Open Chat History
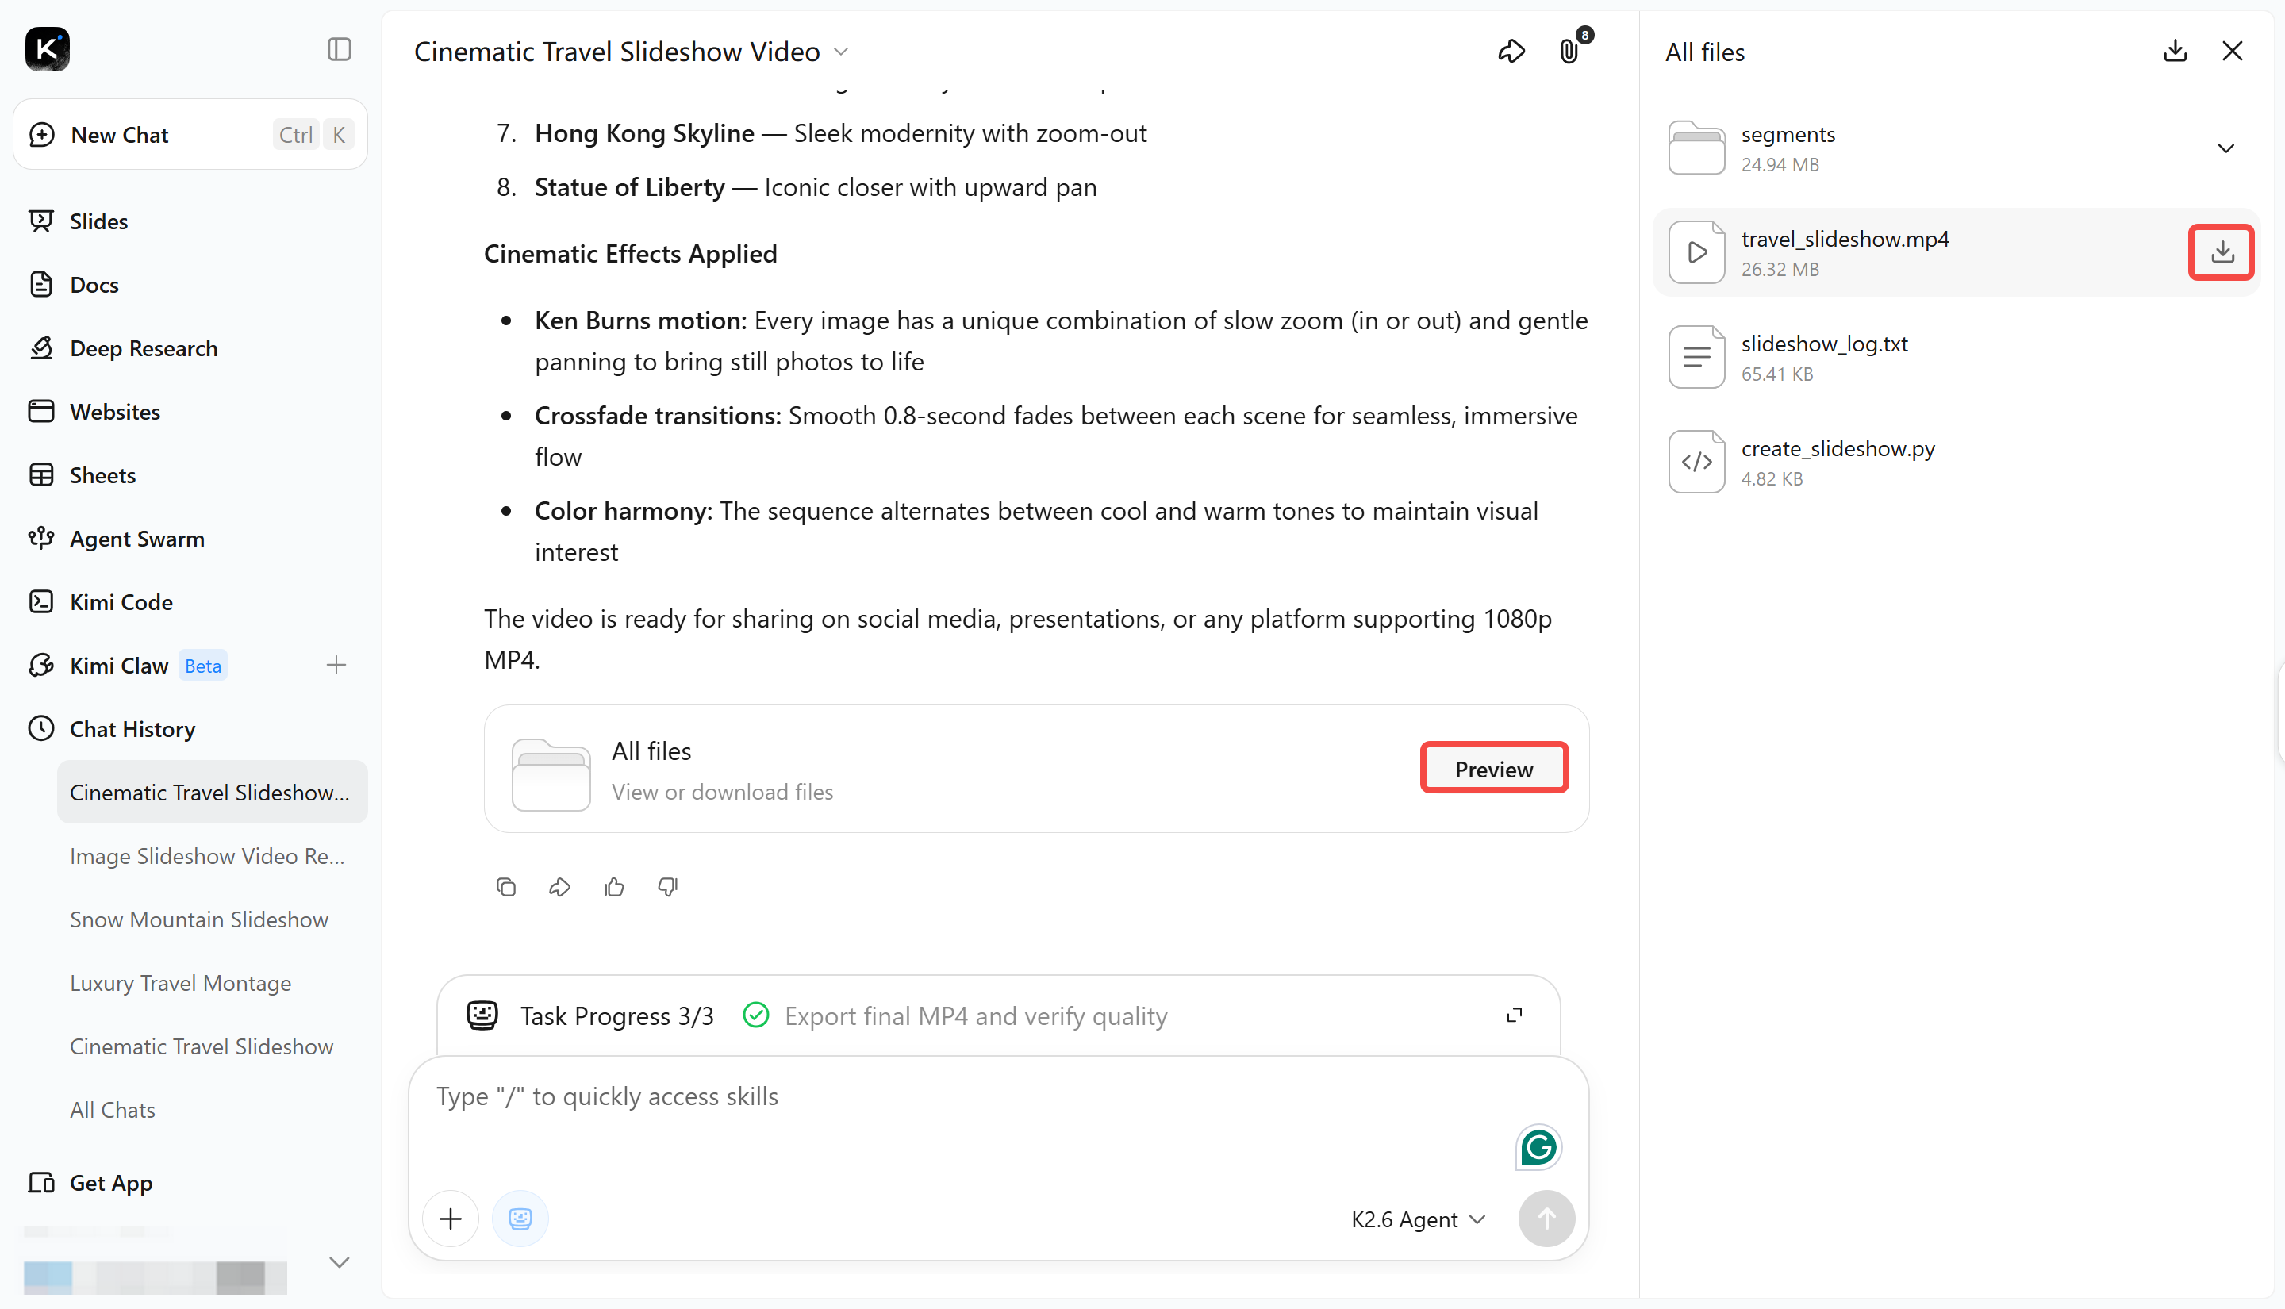Viewport: 2285px width, 1309px height. 132,729
